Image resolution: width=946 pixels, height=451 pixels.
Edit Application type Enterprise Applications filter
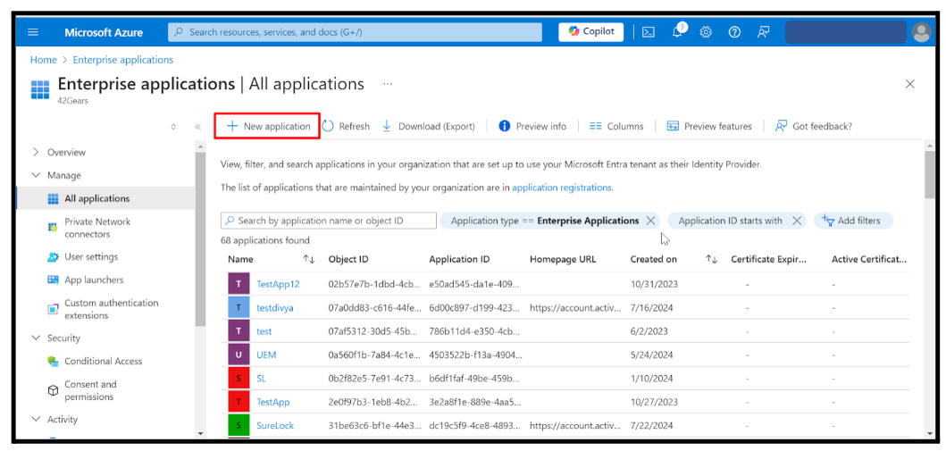[x=545, y=221]
